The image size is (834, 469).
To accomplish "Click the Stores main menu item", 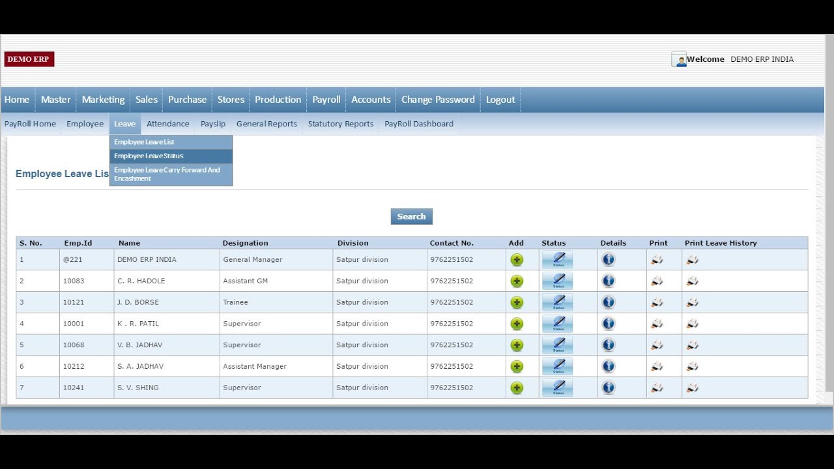I will click(231, 100).
